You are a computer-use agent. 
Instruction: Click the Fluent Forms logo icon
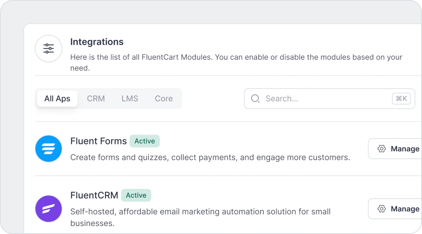tap(48, 149)
